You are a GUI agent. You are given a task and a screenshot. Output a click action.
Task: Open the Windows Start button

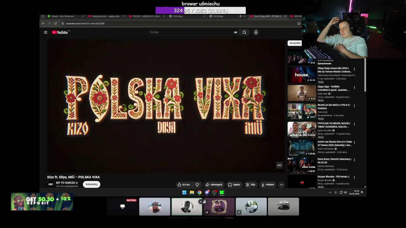pos(184,193)
